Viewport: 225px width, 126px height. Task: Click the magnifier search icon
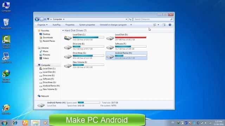tap(171, 19)
